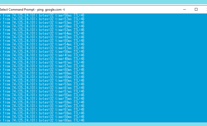Pick the output row with time=75ms

pos(42,99)
